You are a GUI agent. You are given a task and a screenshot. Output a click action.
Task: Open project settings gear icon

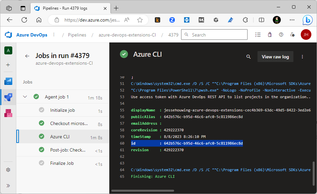(x=8, y=170)
